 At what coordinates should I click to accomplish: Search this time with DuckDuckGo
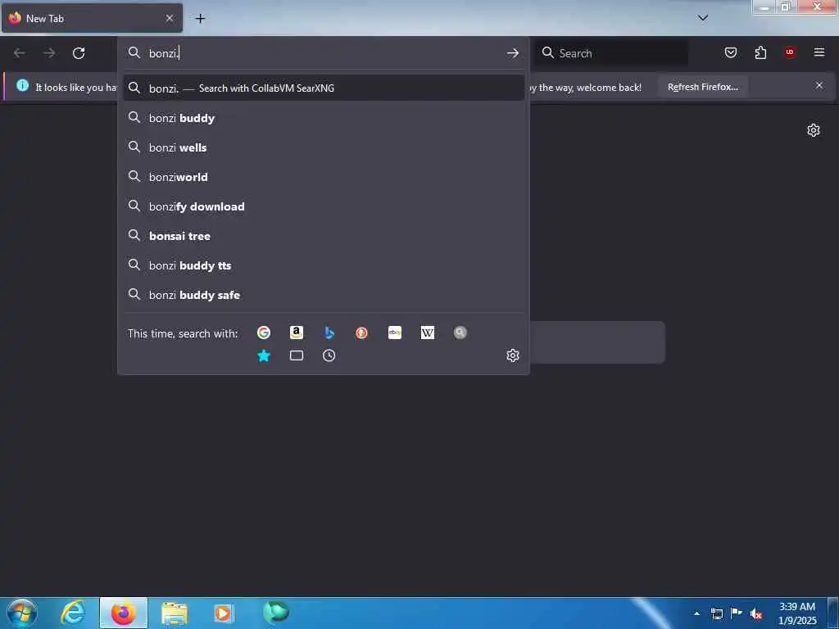[361, 333]
